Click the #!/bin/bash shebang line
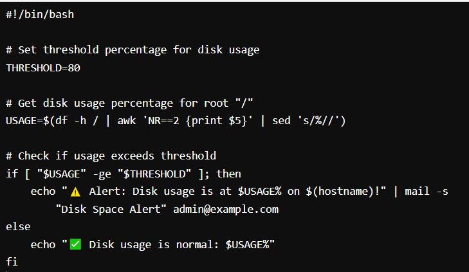 coord(40,14)
